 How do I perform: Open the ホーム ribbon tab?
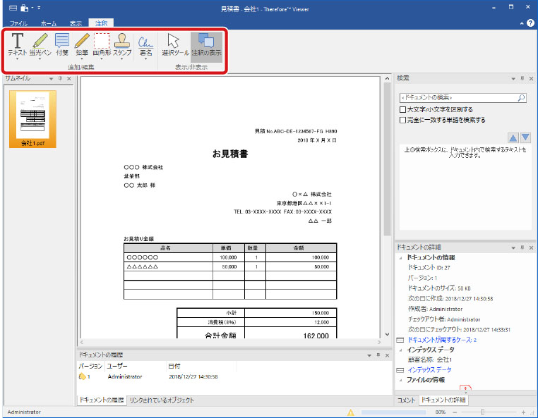pos(49,23)
